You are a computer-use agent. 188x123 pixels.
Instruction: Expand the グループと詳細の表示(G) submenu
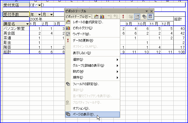tap(93, 66)
